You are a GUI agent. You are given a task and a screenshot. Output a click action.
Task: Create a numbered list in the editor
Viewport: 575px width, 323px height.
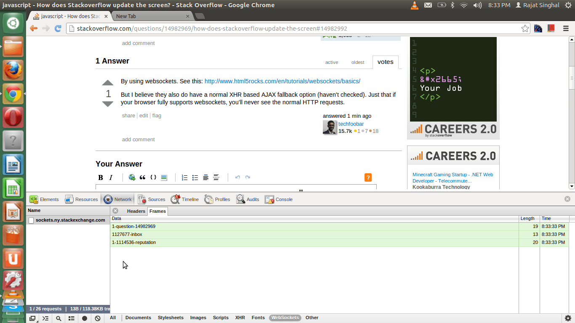184,177
